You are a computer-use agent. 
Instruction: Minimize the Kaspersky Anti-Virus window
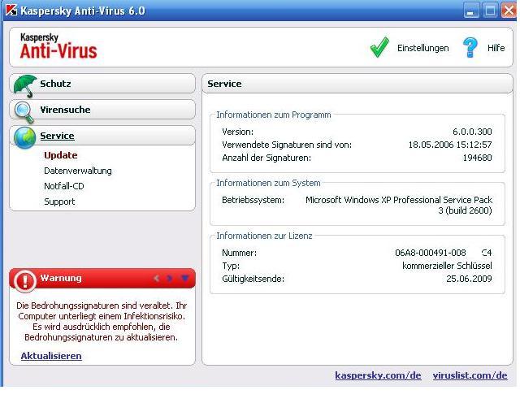coord(471,11)
